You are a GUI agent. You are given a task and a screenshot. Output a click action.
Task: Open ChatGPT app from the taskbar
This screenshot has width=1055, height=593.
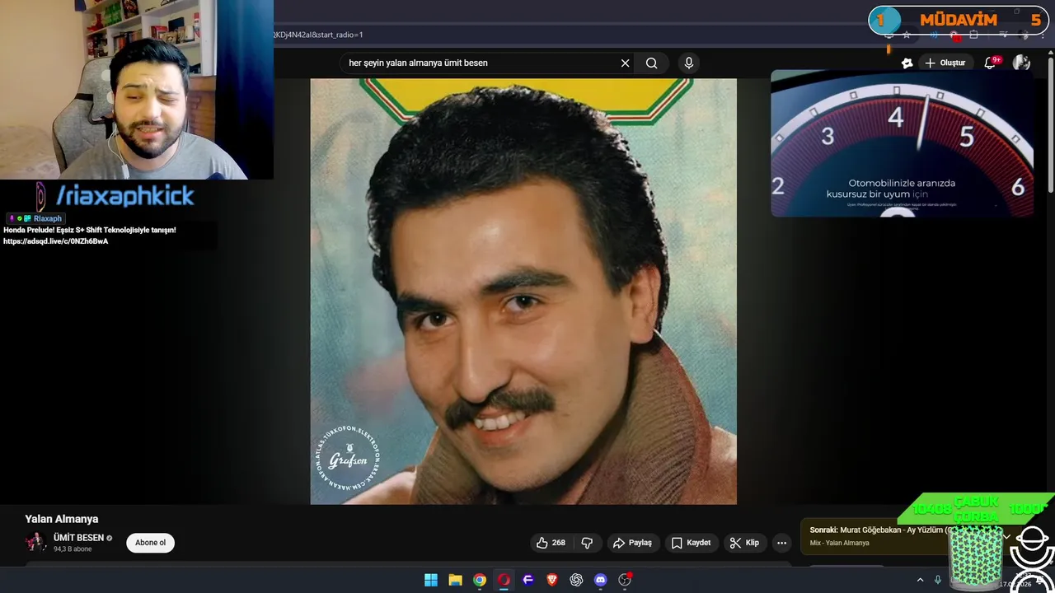click(x=576, y=580)
